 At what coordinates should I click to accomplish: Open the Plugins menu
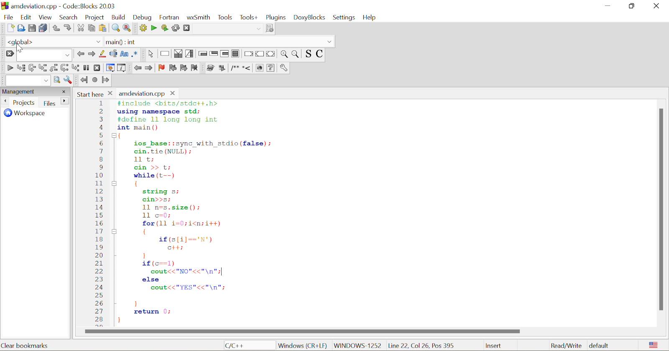click(x=276, y=17)
